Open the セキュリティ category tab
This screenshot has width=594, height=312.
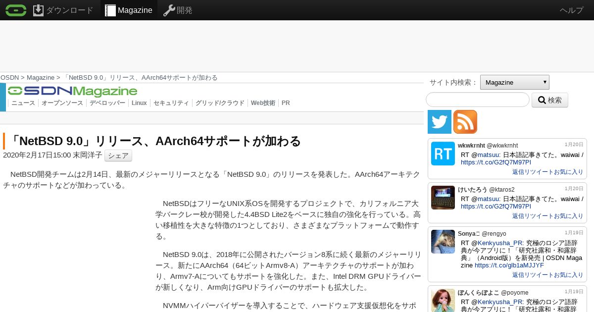171,103
